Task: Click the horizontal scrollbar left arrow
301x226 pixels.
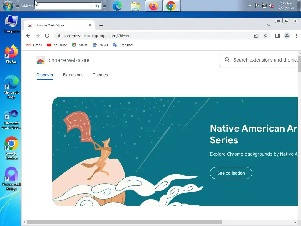Action: pyautogui.click(x=24, y=222)
